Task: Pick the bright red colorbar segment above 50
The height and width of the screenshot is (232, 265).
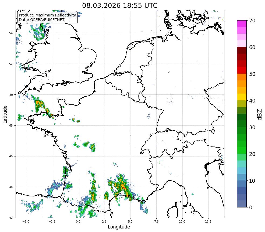Action: click(x=242, y=70)
